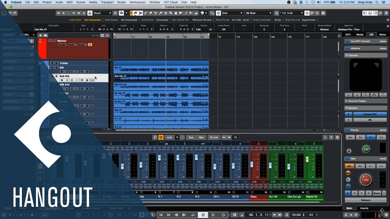Click the transport Play button
The image size is (390, 219).
213,215
